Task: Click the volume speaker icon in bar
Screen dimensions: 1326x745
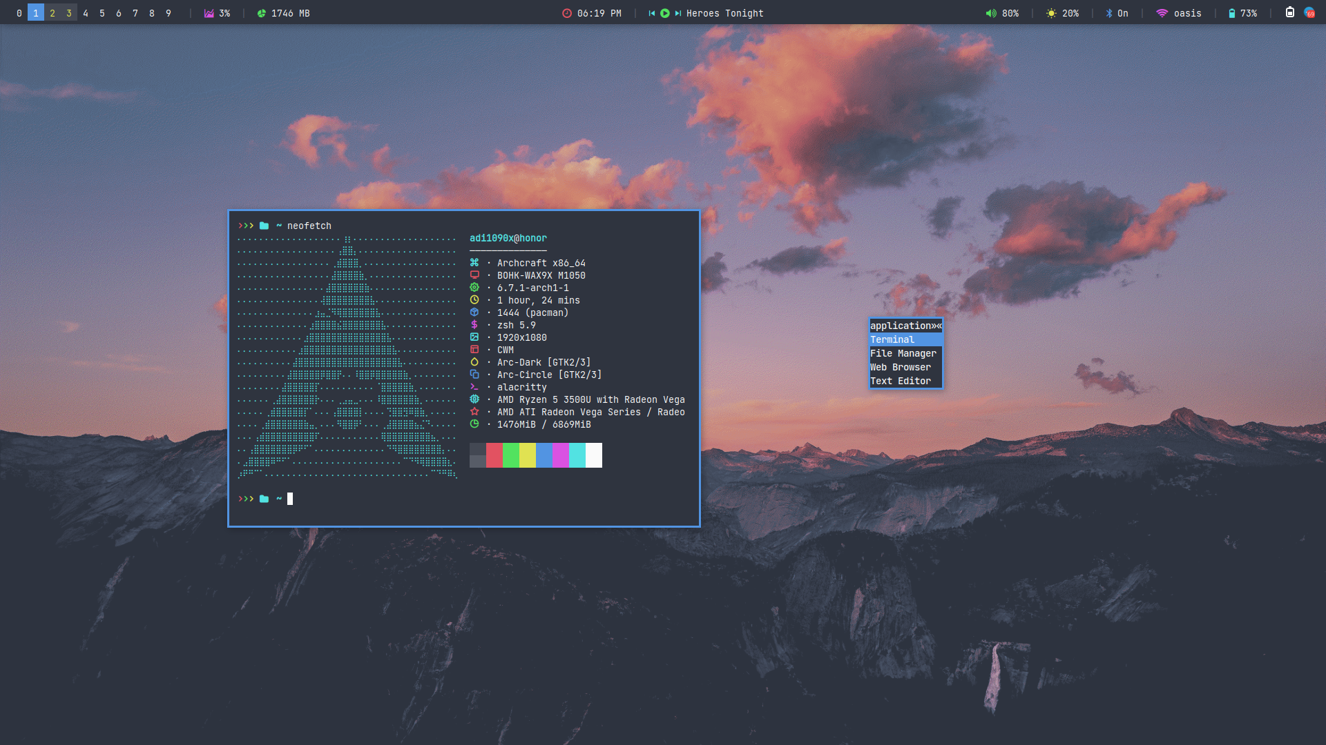Action: (991, 13)
